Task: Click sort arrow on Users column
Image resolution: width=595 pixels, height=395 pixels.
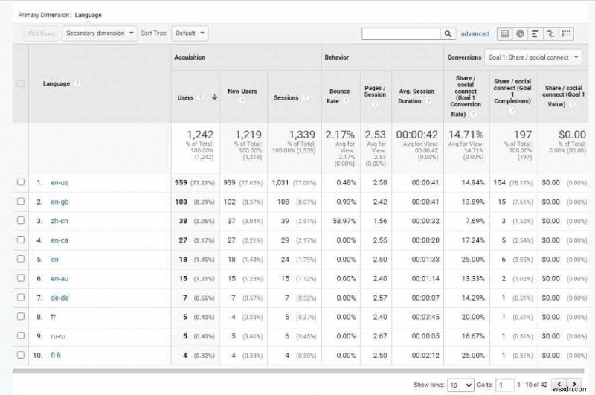Action: (214, 97)
